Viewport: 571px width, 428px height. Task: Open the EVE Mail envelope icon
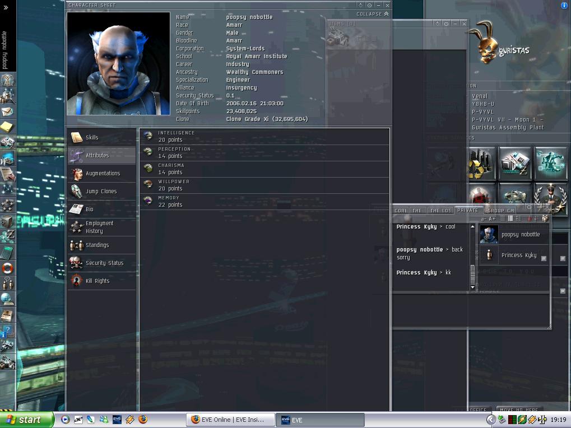coord(7,111)
